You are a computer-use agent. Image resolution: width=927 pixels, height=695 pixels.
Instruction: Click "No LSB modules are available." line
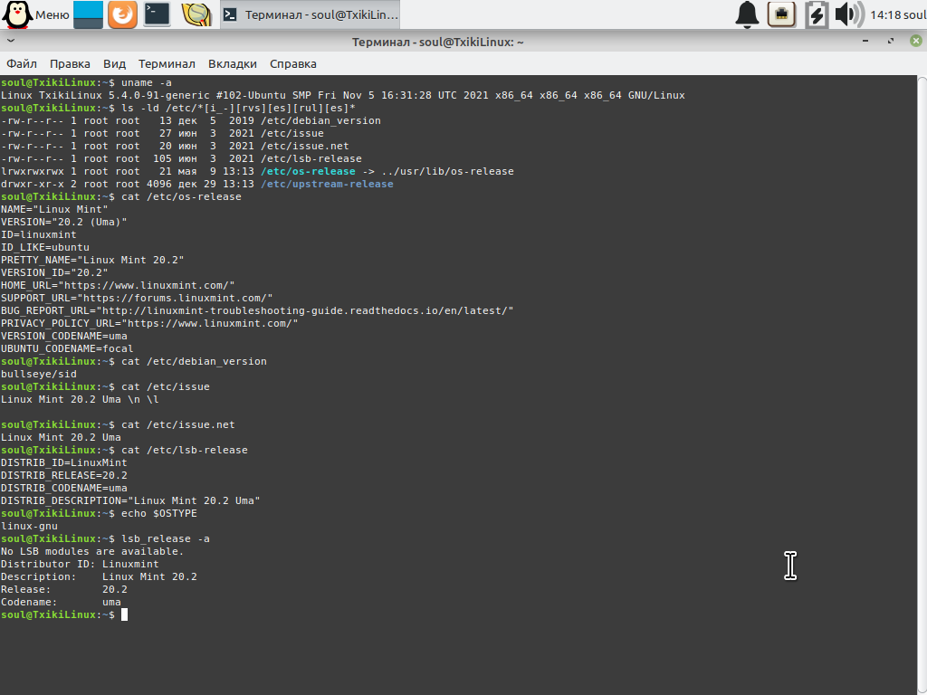[x=92, y=551]
